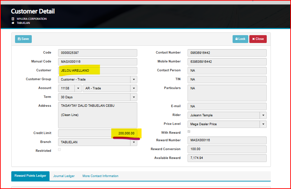This screenshot has width=291, height=189.
Task: Switch to the Journal Ledger tab
Action: tap(64, 176)
